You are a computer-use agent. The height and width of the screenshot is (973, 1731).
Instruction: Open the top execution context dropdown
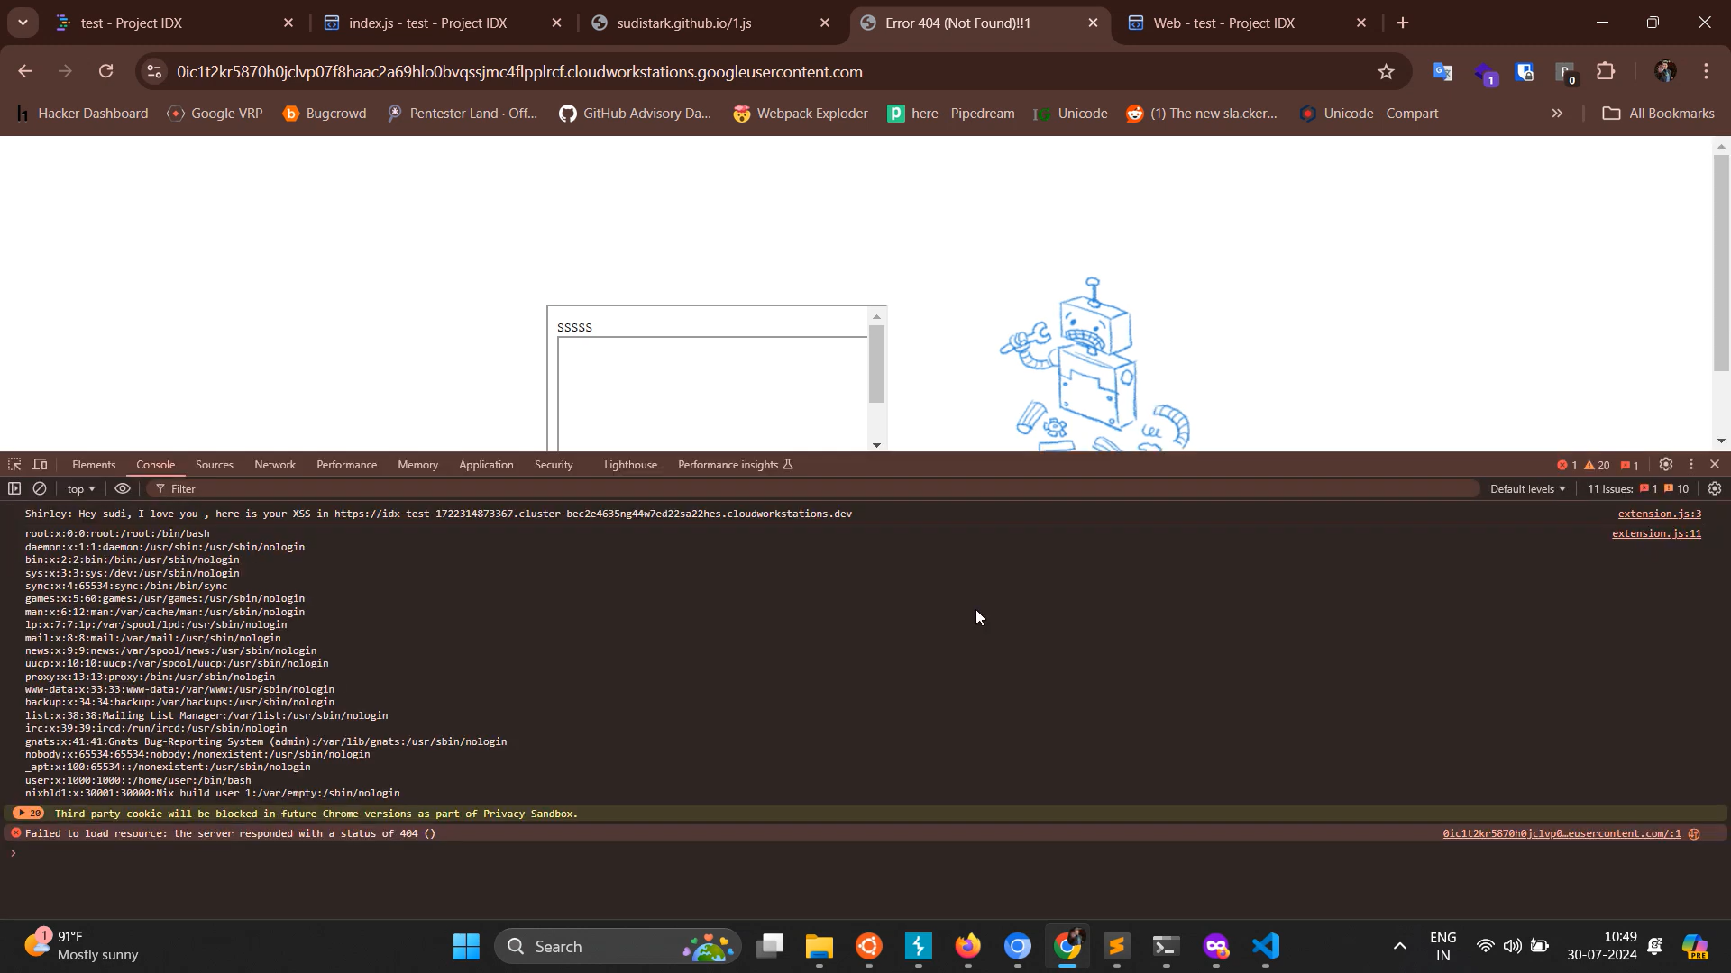click(x=80, y=488)
